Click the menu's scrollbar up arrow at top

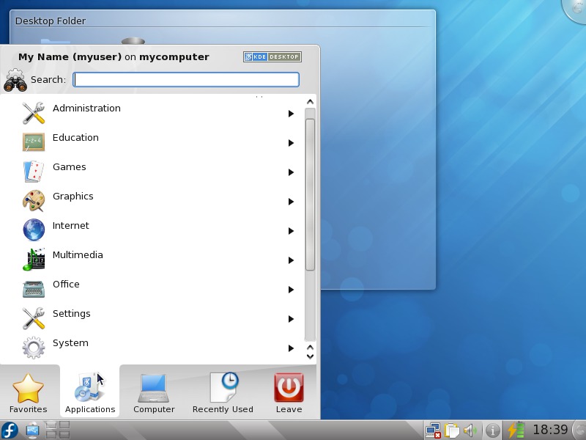pyautogui.click(x=310, y=102)
